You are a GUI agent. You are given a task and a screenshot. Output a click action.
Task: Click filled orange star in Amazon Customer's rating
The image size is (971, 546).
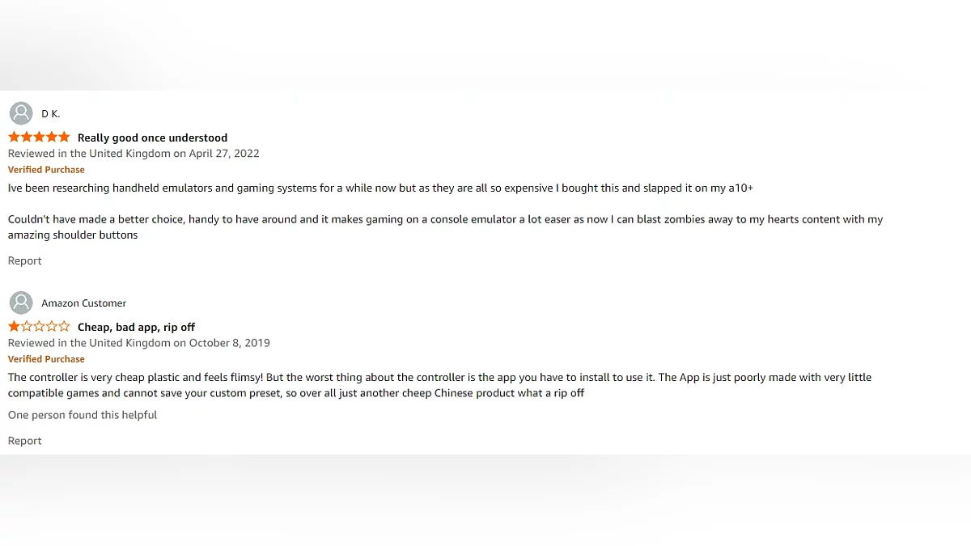[x=15, y=327]
